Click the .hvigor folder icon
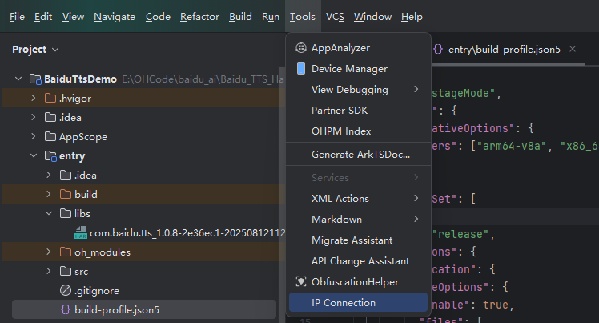 50,99
